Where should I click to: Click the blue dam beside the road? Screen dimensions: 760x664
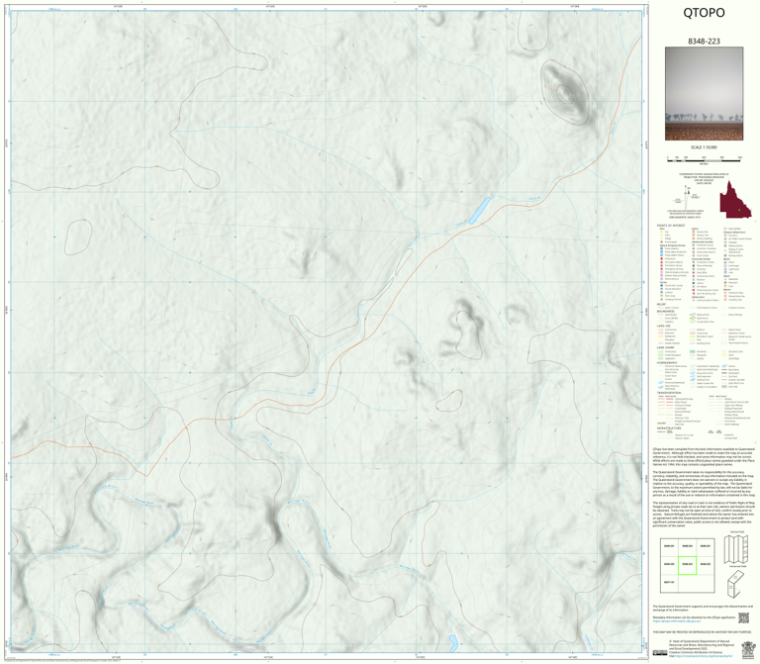480,211
